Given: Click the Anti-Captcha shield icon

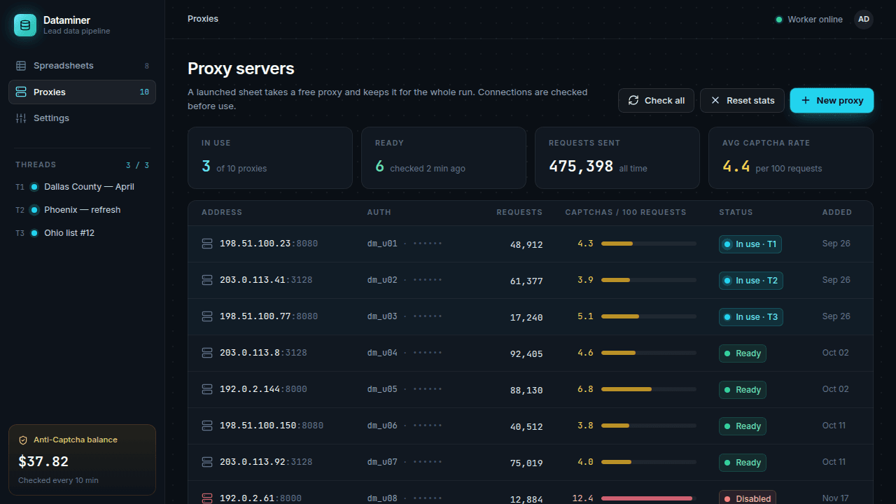Looking at the screenshot, I should pyautogui.click(x=23, y=440).
